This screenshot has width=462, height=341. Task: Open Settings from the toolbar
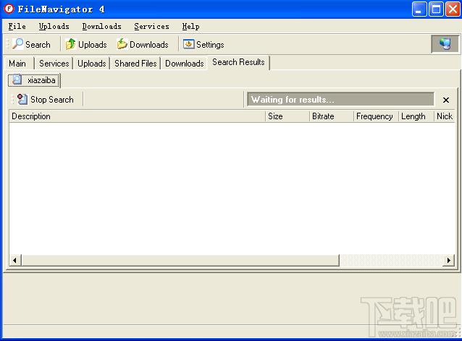click(203, 44)
